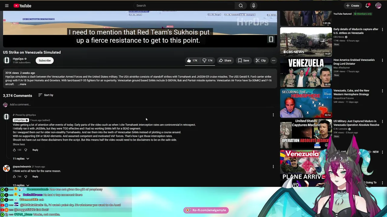
Task: Open 'US Military Just Captured Maduro' video title
Action: (356, 123)
